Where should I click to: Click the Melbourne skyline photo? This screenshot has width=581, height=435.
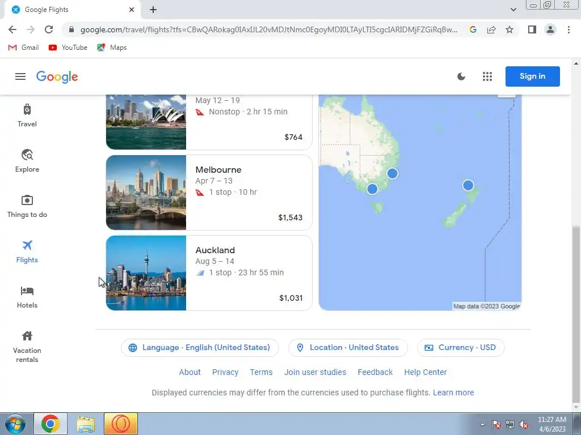(146, 193)
